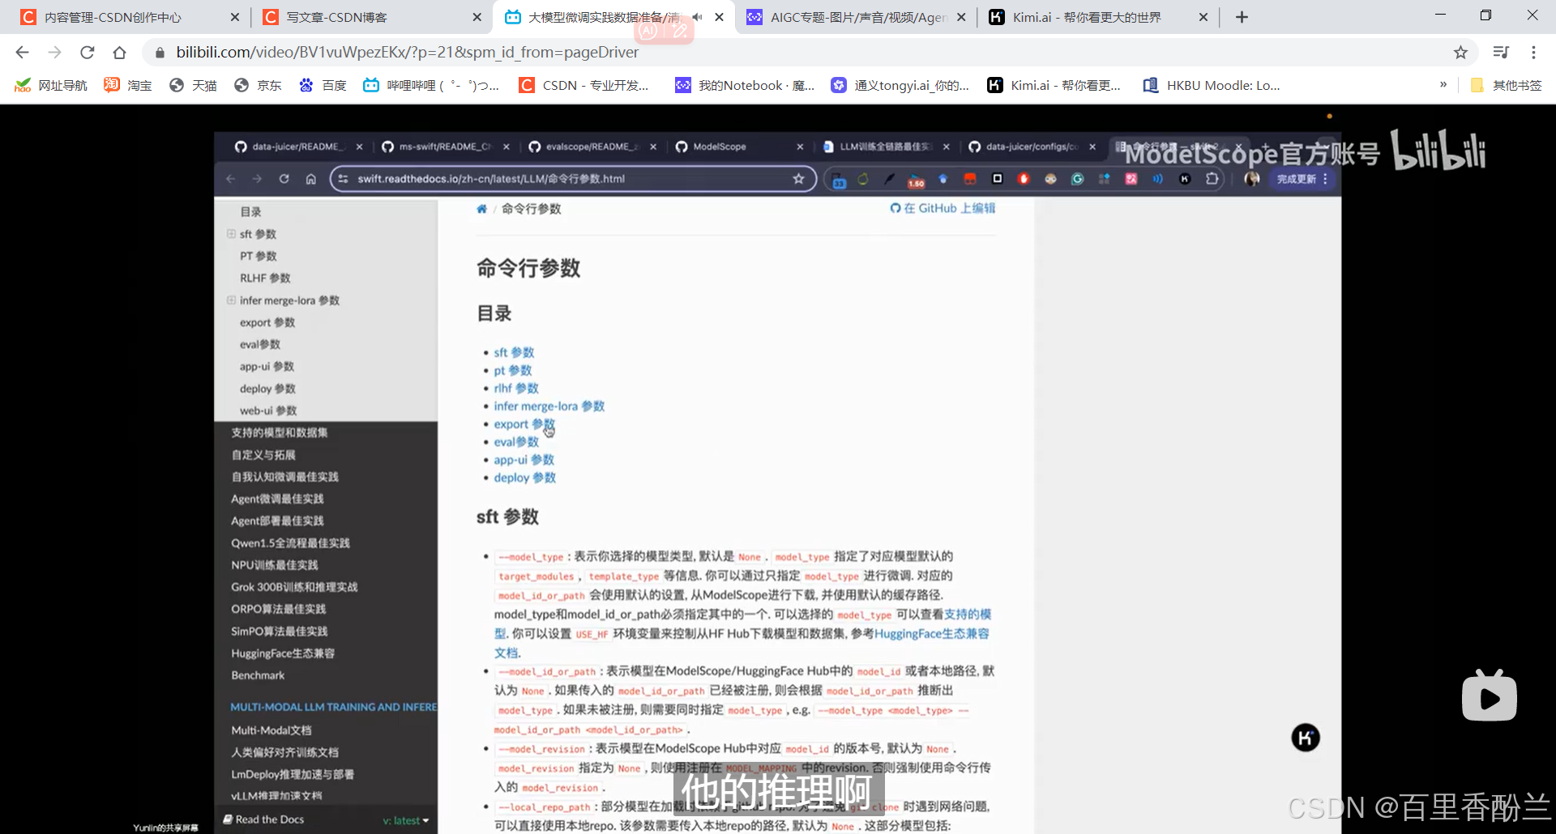
Task: Open Qwen1.5全流程最佳实践 in the sidebar
Action: (x=290, y=543)
